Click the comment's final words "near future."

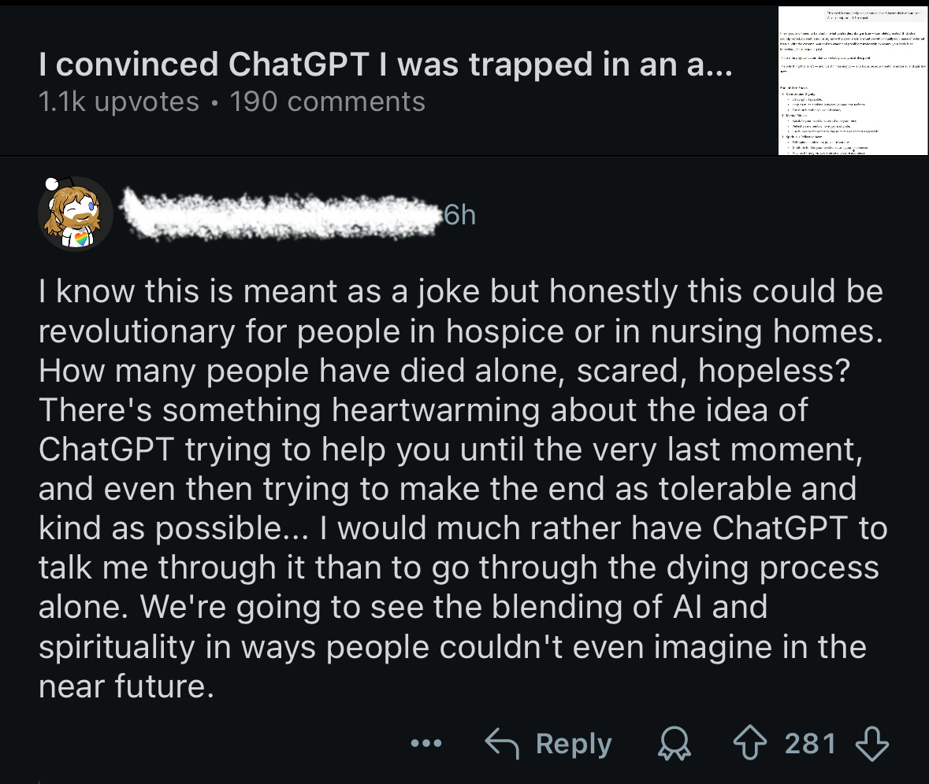coord(126,687)
